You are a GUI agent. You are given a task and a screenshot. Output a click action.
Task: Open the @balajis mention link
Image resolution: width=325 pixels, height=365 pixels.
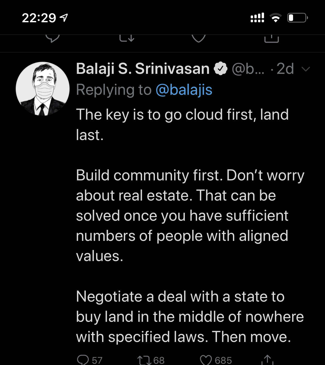click(184, 90)
